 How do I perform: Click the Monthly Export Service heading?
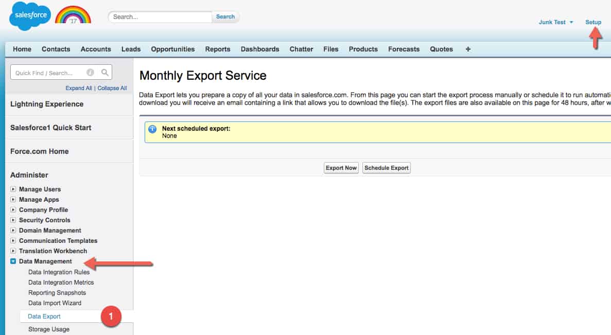pos(203,76)
